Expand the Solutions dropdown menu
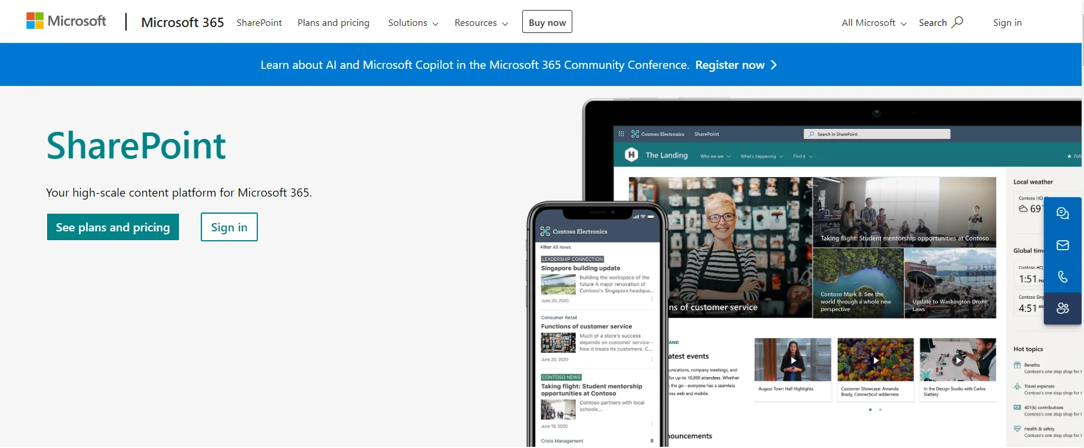The height and width of the screenshot is (448, 1084). coord(413,22)
